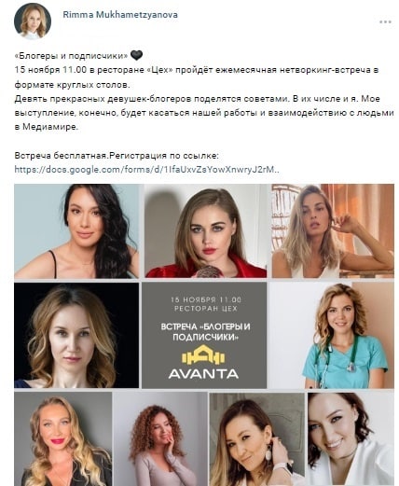Open photo of blonde woman leaning on arm
This screenshot has width=399, height=486.
coord(333,231)
